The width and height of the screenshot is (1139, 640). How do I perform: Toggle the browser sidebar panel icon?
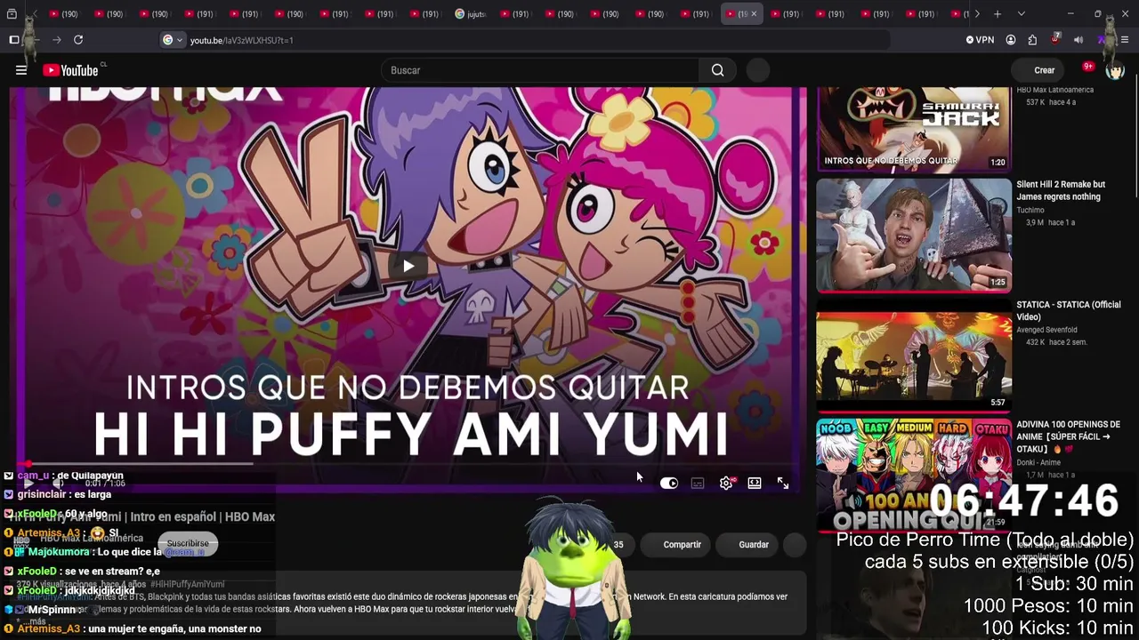[x=14, y=40]
